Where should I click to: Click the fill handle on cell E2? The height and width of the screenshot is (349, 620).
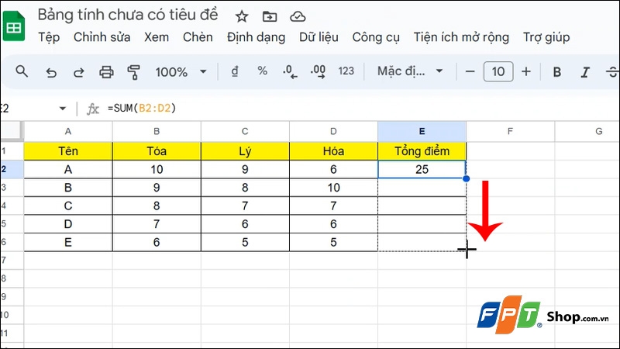[467, 178]
